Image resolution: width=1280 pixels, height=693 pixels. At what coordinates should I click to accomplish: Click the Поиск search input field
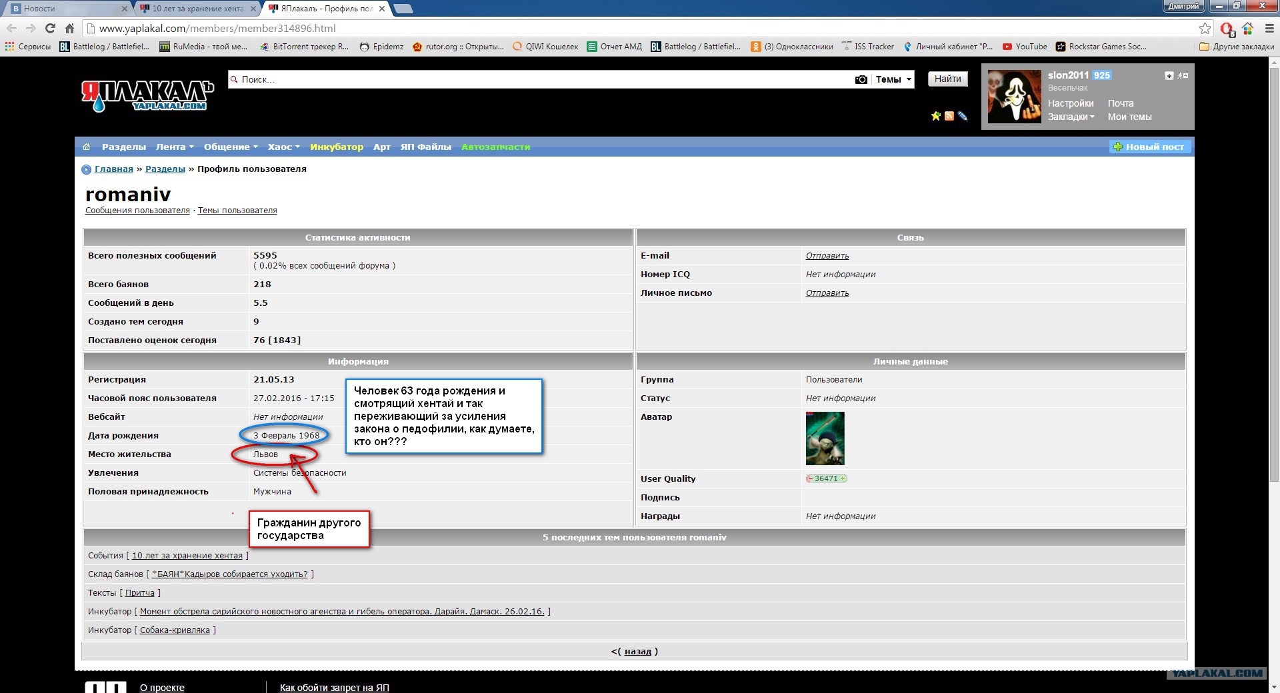(x=533, y=79)
